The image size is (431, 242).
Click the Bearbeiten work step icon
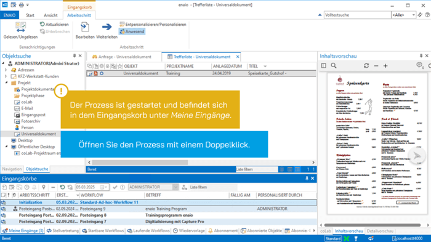(x=85, y=27)
